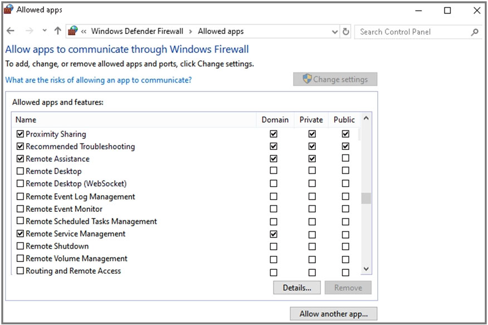Click the forward navigation arrow

coord(30,31)
